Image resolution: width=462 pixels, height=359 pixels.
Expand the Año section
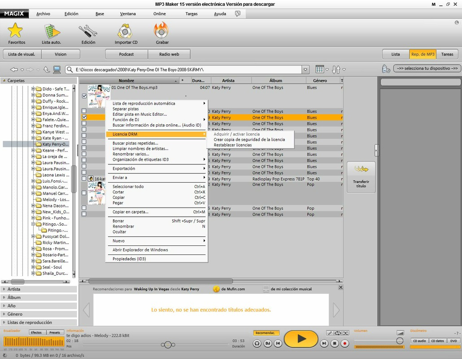click(x=39, y=306)
